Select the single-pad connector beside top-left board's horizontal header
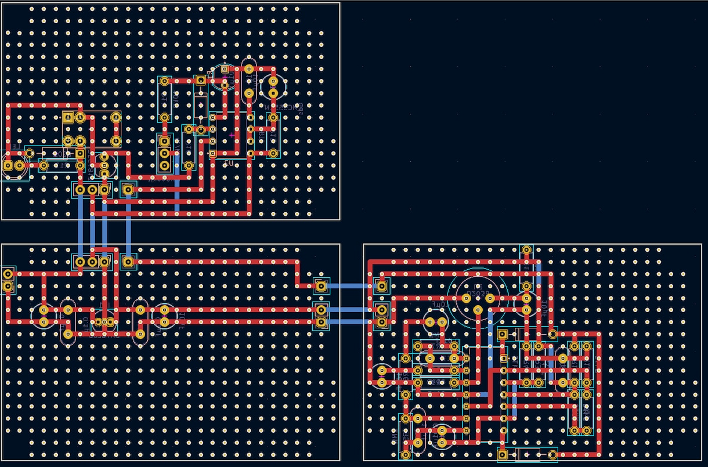Screen dimensions: 708x467 [128, 190]
